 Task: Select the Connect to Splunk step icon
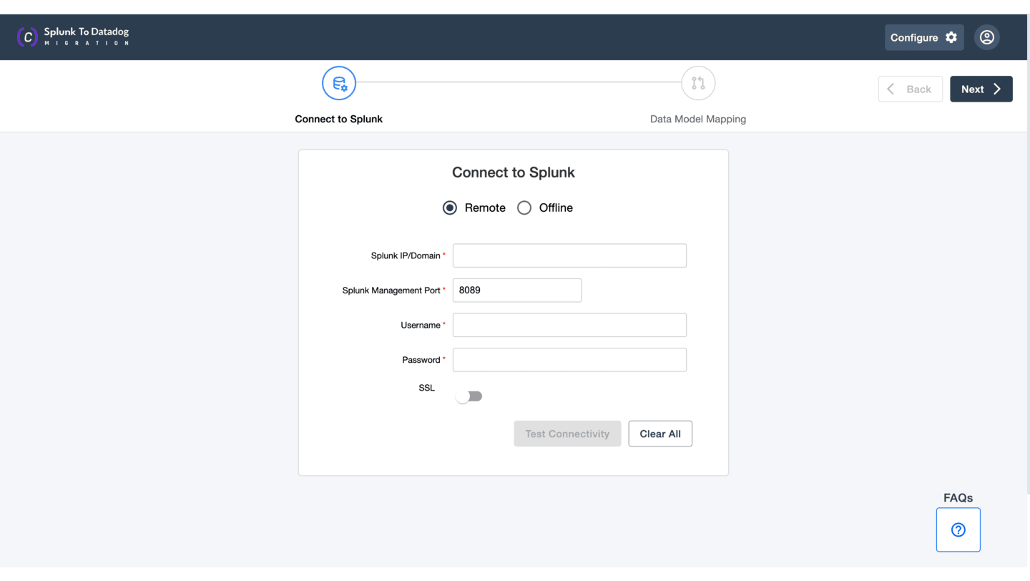tap(339, 84)
